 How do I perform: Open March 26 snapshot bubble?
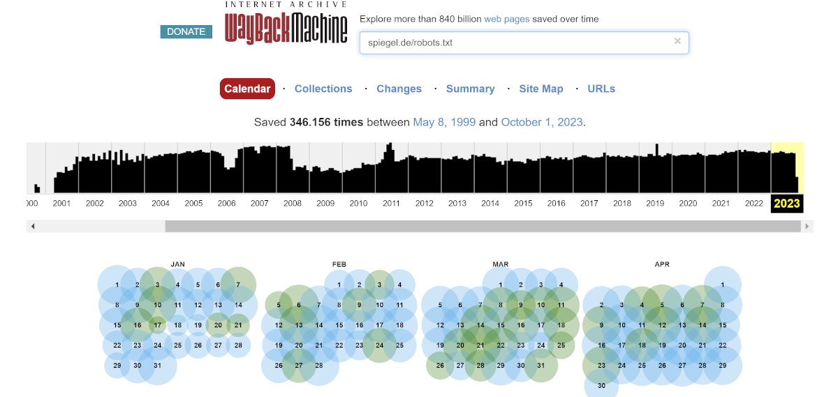(x=440, y=366)
